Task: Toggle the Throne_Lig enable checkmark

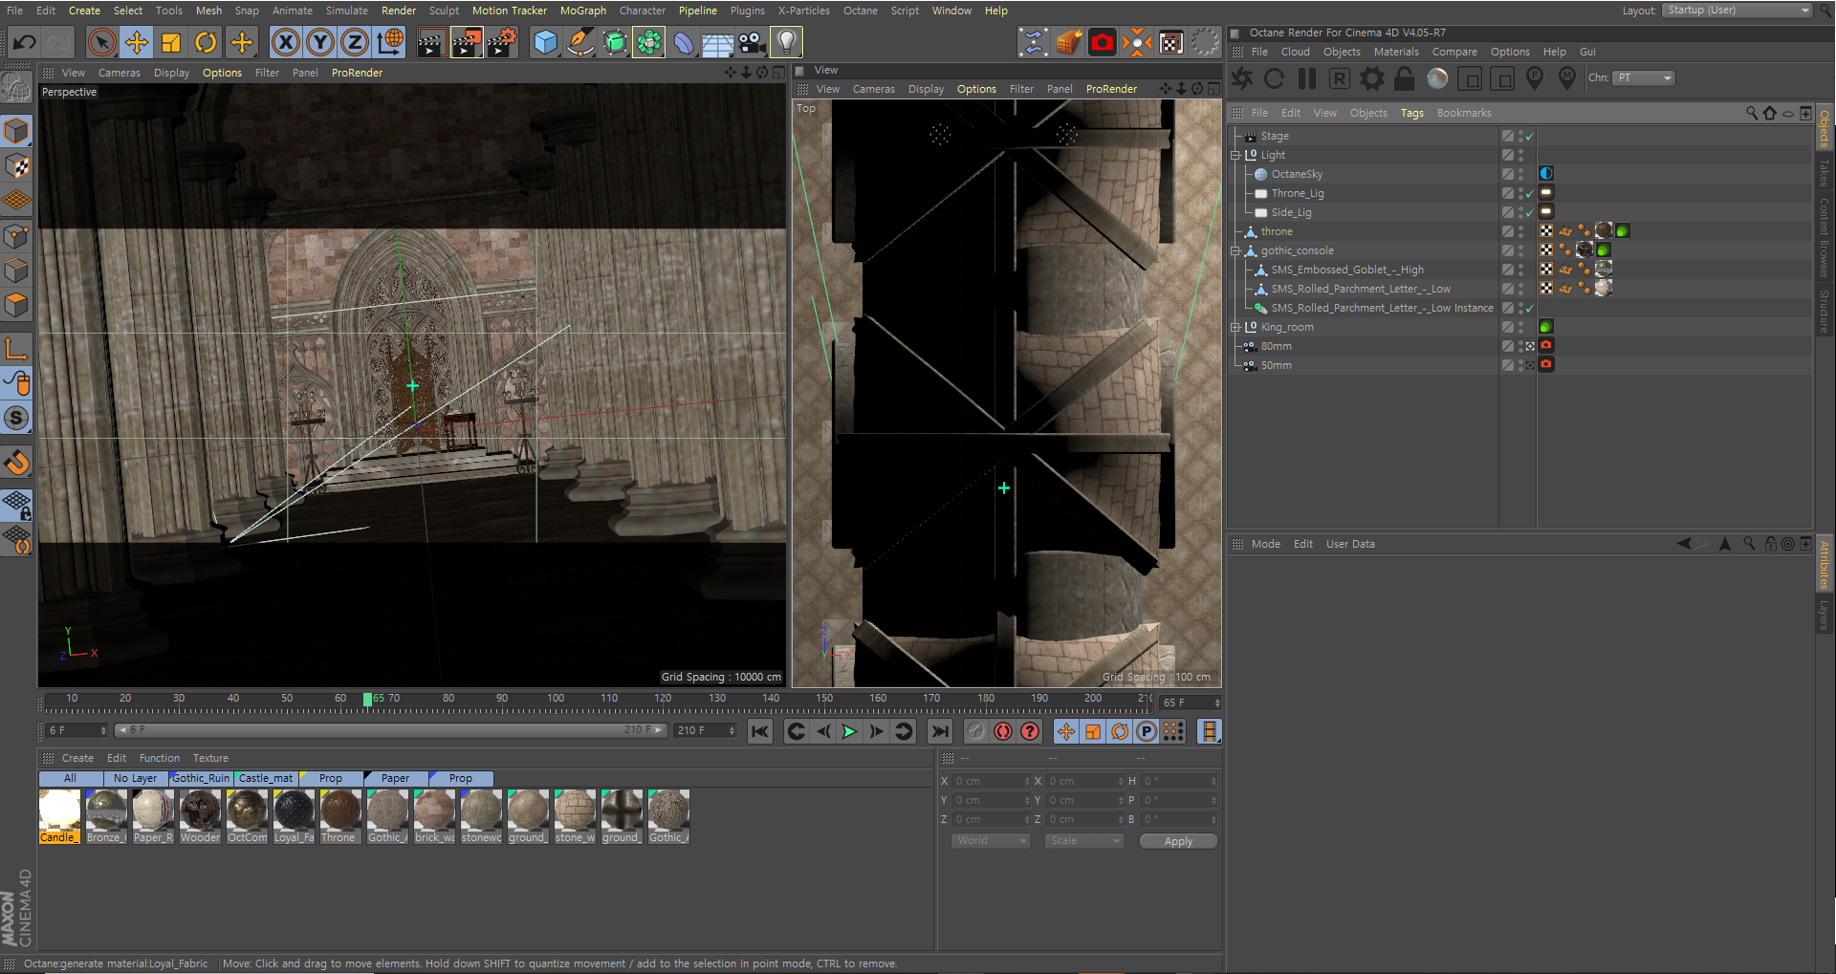Action: [1530, 194]
